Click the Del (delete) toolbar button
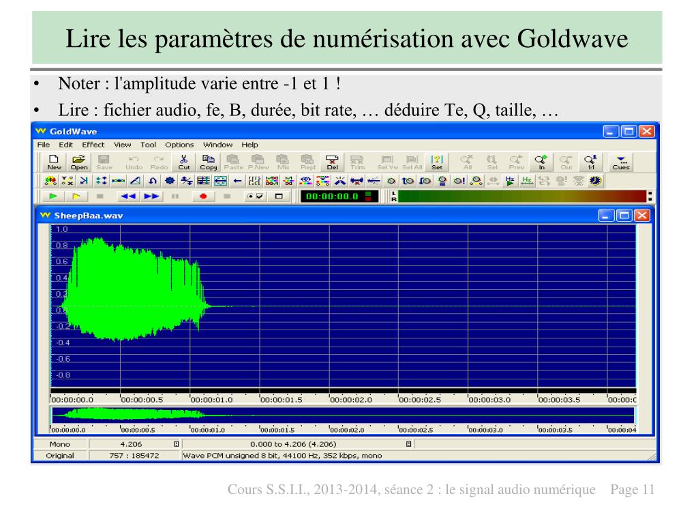698x524 pixels. pos(332,162)
